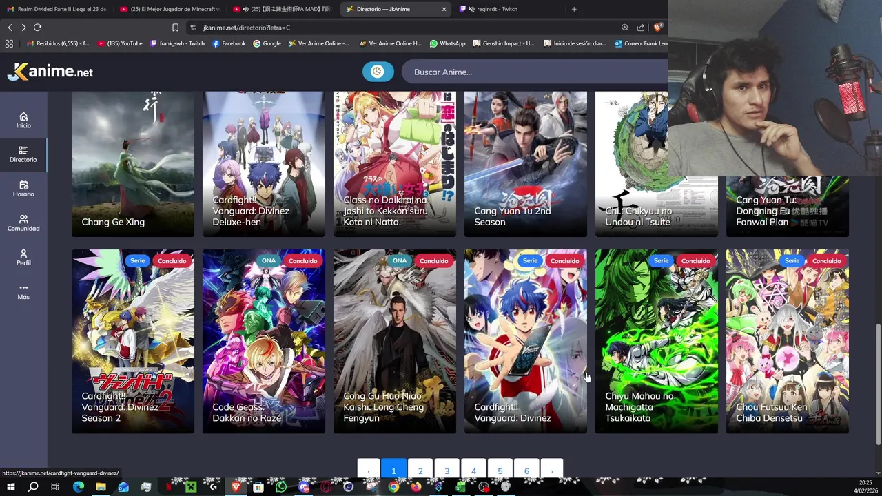Image resolution: width=882 pixels, height=496 pixels.
Task: Go forward in browser history
Action: click(23, 28)
